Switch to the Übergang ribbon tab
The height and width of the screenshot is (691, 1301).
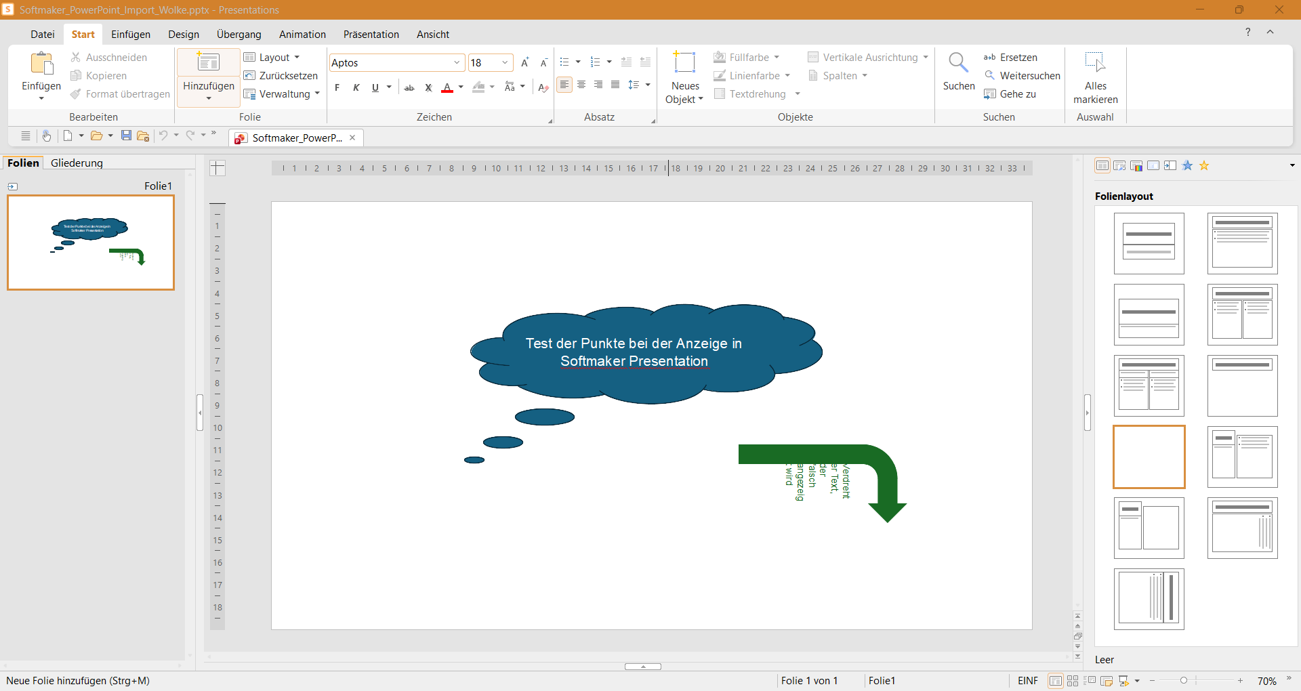(x=239, y=35)
